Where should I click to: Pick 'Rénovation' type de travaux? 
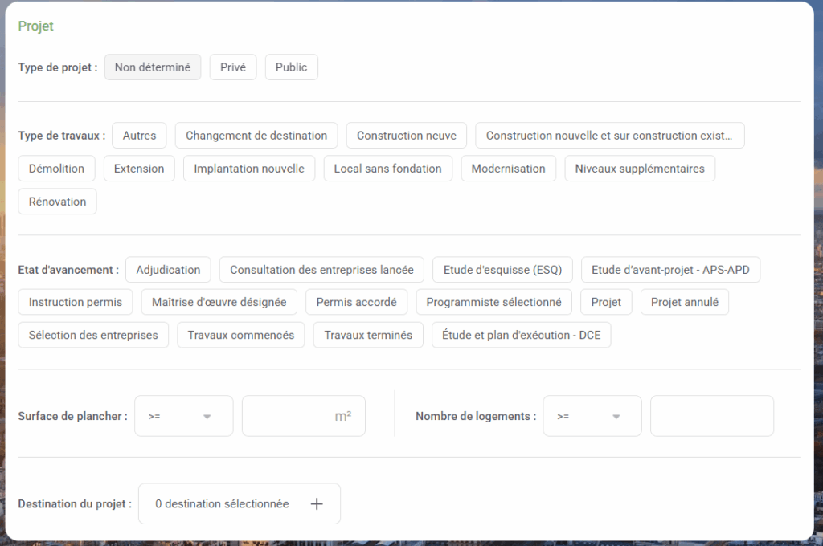point(57,202)
